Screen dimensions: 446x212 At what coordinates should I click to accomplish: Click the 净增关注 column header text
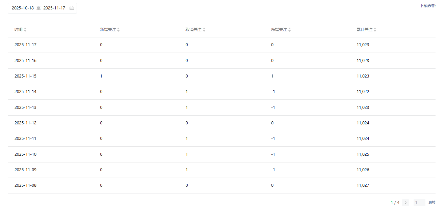point(279,30)
